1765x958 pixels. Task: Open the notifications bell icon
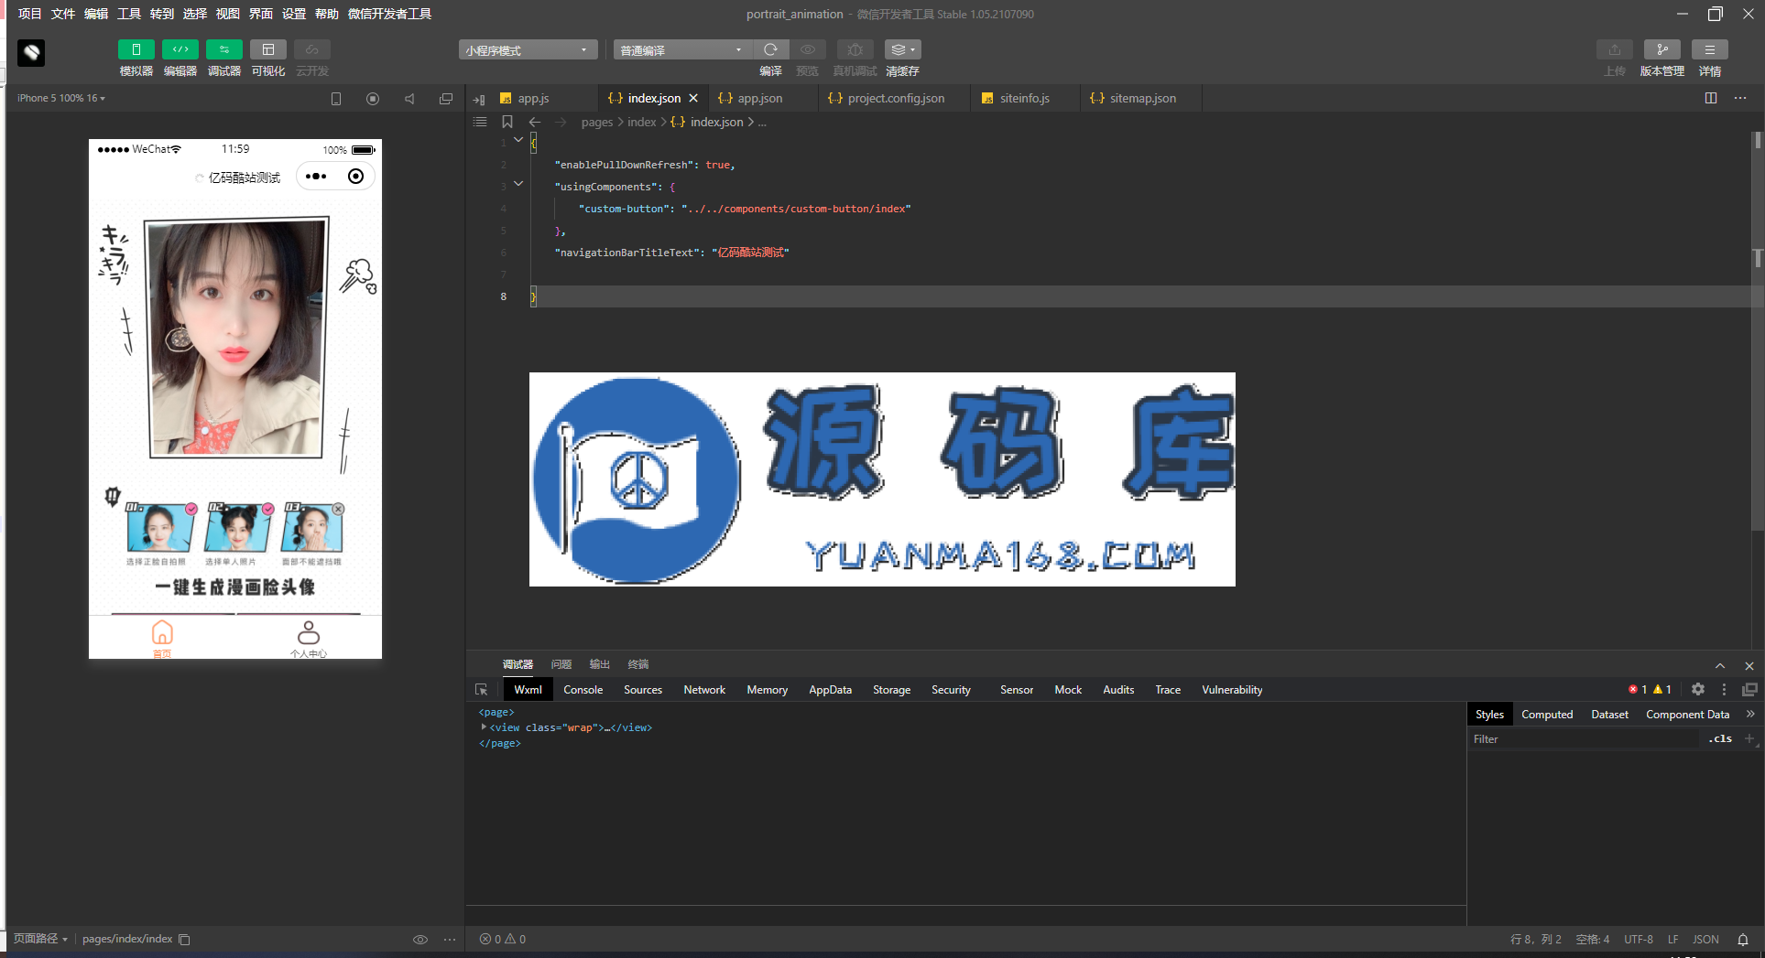(x=1743, y=940)
